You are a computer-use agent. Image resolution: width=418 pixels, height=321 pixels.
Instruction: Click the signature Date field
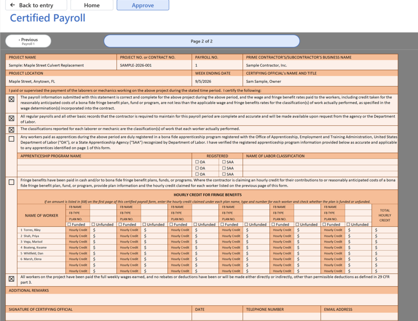(217, 317)
